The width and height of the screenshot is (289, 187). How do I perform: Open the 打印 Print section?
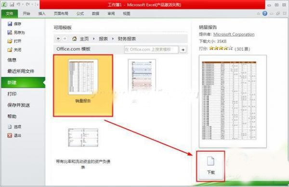tap(12, 94)
